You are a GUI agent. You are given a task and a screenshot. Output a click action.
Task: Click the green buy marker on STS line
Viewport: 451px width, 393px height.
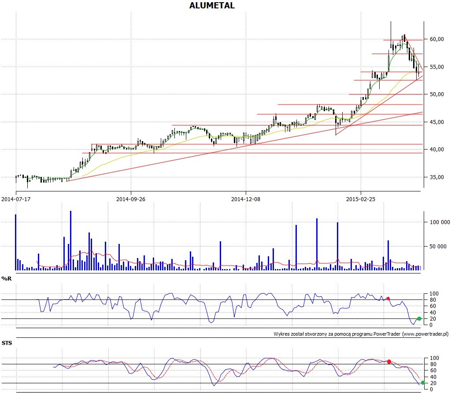(x=422, y=382)
